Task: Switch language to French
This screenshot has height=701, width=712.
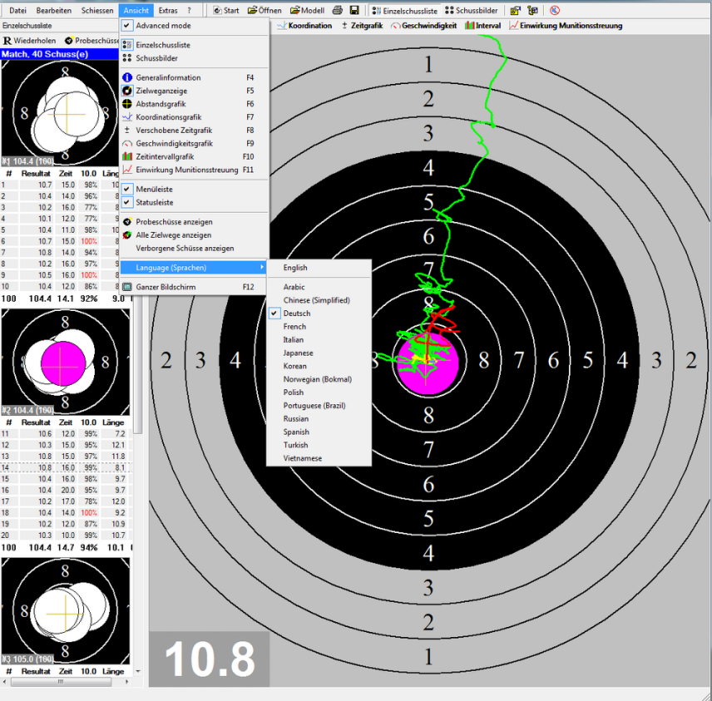Action: [294, 327]
